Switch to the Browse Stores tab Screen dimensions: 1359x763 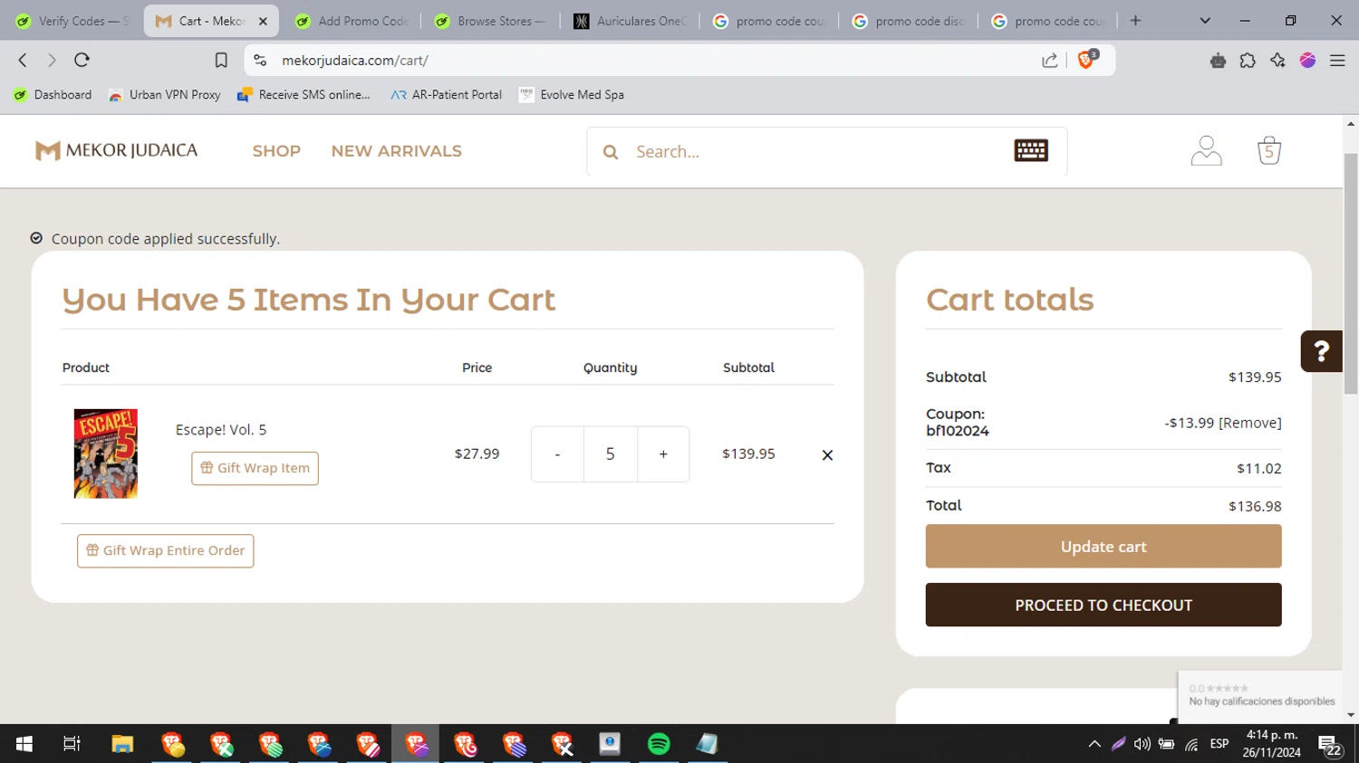[x=491, y=21]
